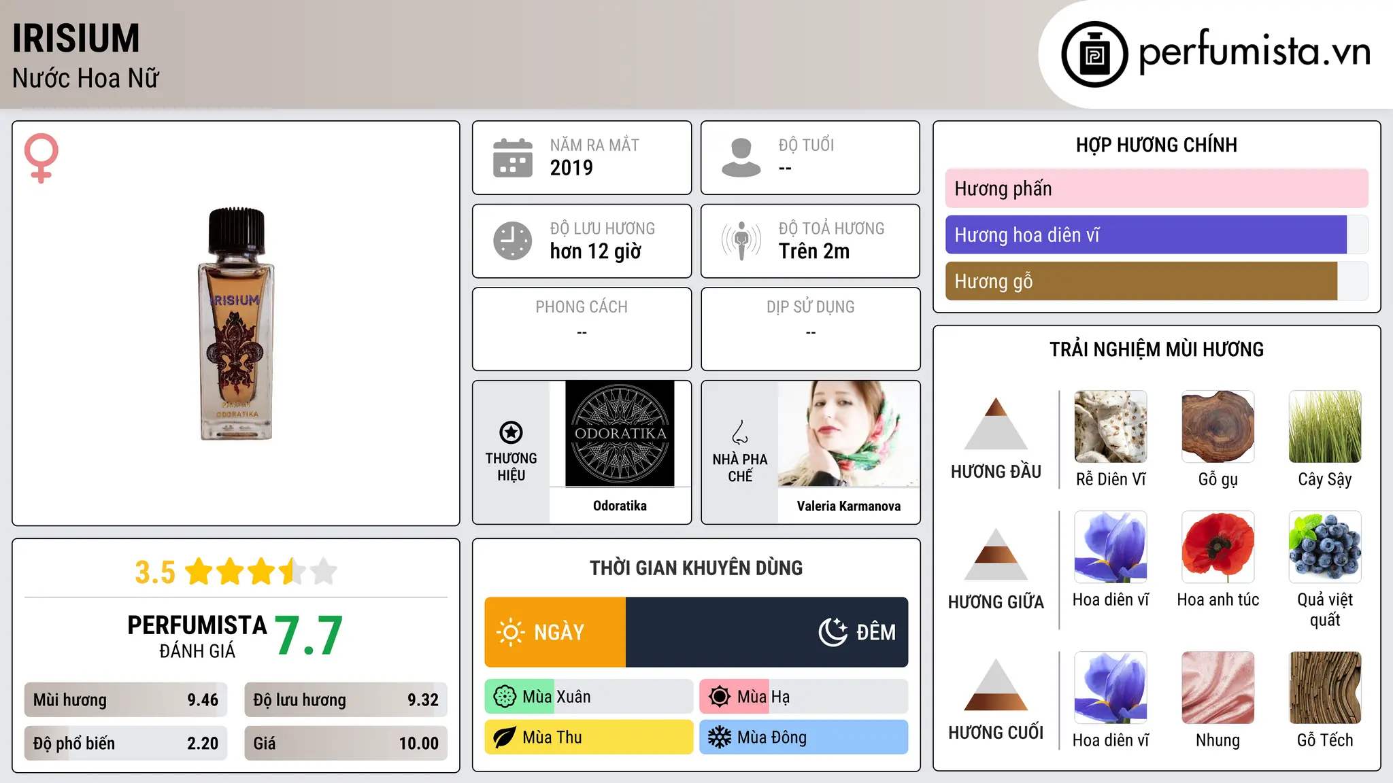Select the Hoa anh túc poppy image

(x=1218, y=547)
